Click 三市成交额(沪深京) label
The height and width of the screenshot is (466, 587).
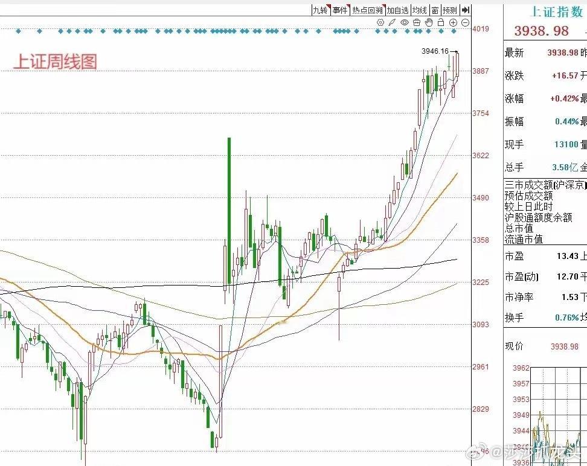click(x=545, y=185)
